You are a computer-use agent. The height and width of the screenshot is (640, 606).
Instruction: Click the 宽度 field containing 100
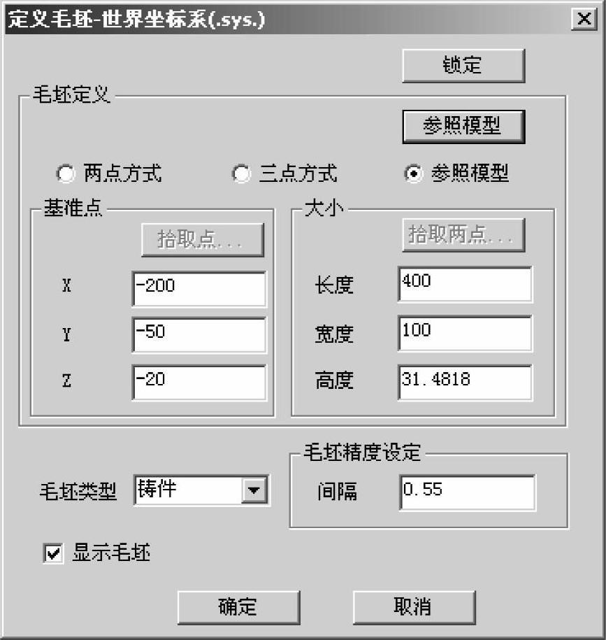[x=465, y=333]
